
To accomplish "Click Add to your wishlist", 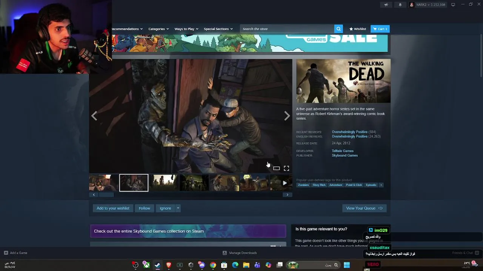I will (113, 208).
